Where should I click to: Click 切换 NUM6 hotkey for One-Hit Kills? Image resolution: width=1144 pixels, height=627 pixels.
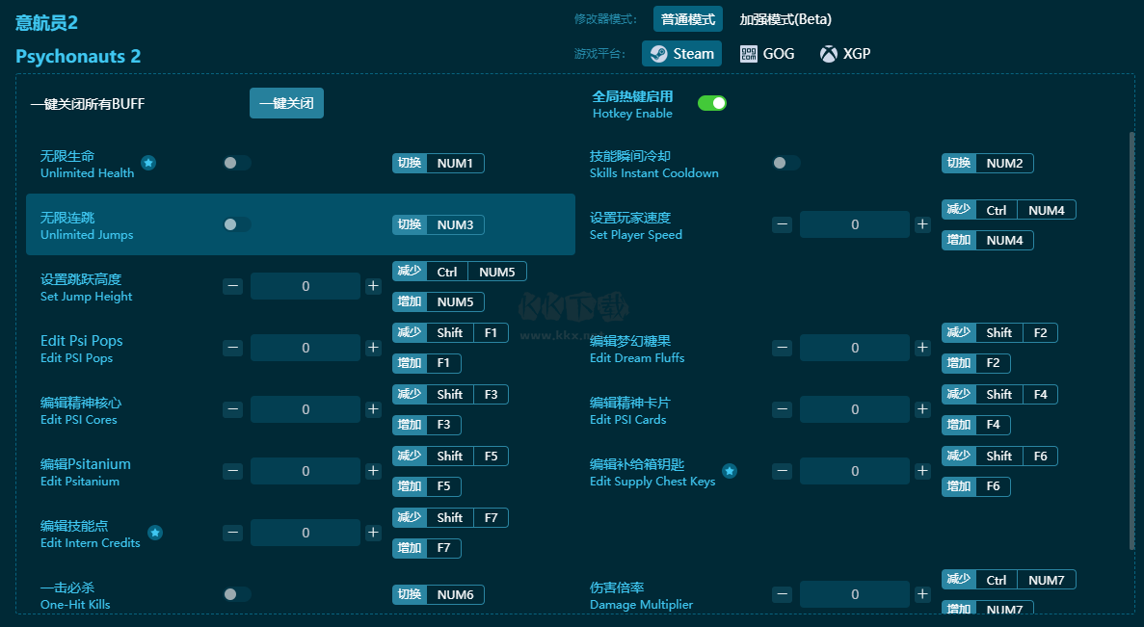click(439, 595)
